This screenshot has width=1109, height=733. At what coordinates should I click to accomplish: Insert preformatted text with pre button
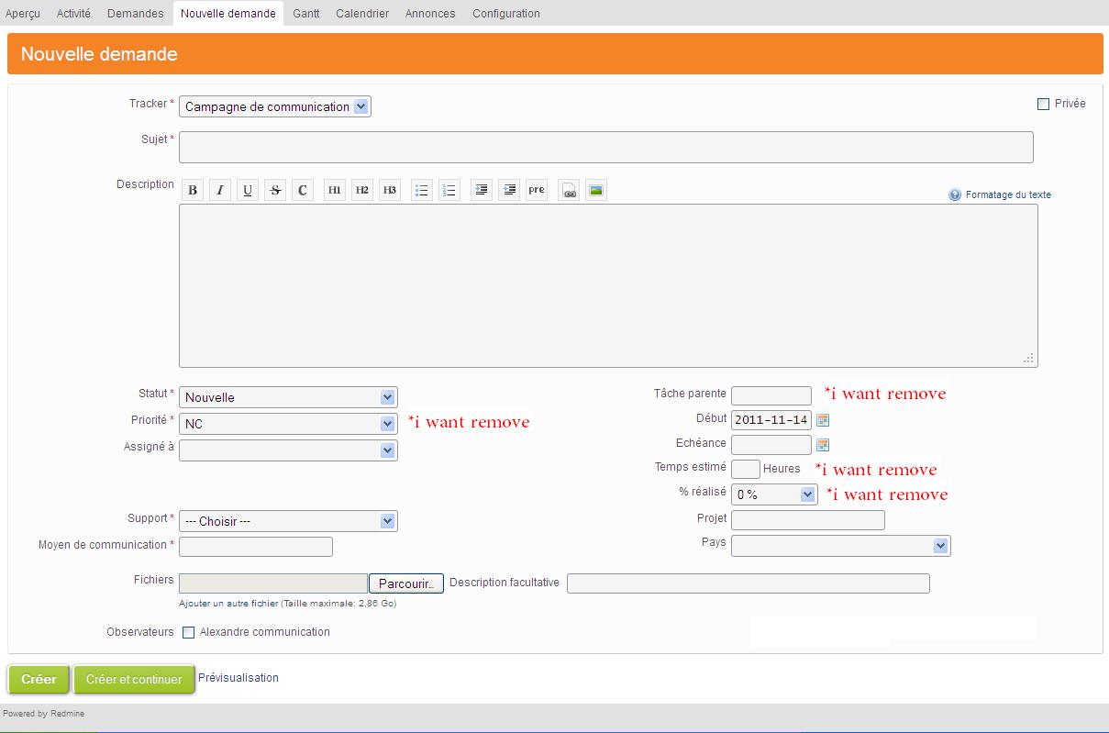click(x=537, y=191)
